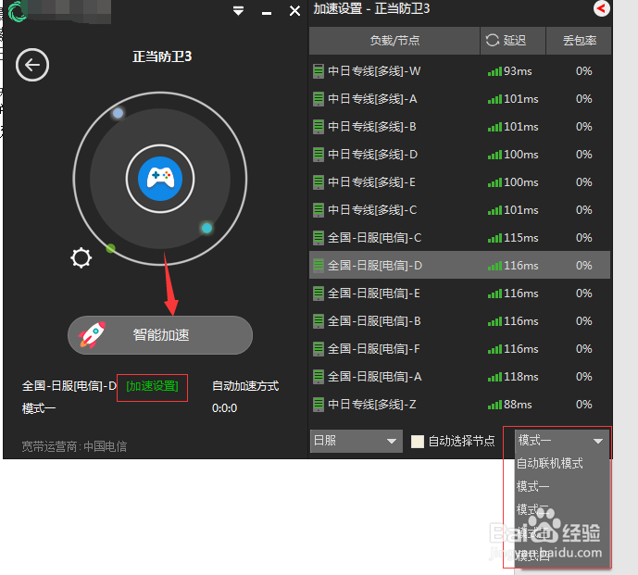Click server icon of 中日专线[多线]-A
The width and height of the screenshot is (638, 575).
pos(319,99)
